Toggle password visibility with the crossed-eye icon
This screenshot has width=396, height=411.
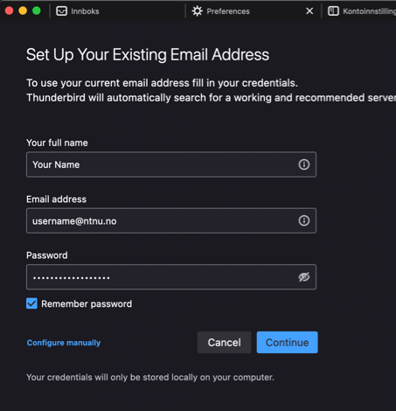pyautogui.click(x=304, y=277)
